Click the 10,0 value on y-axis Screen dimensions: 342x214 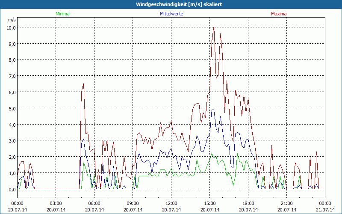pos(11,27)
